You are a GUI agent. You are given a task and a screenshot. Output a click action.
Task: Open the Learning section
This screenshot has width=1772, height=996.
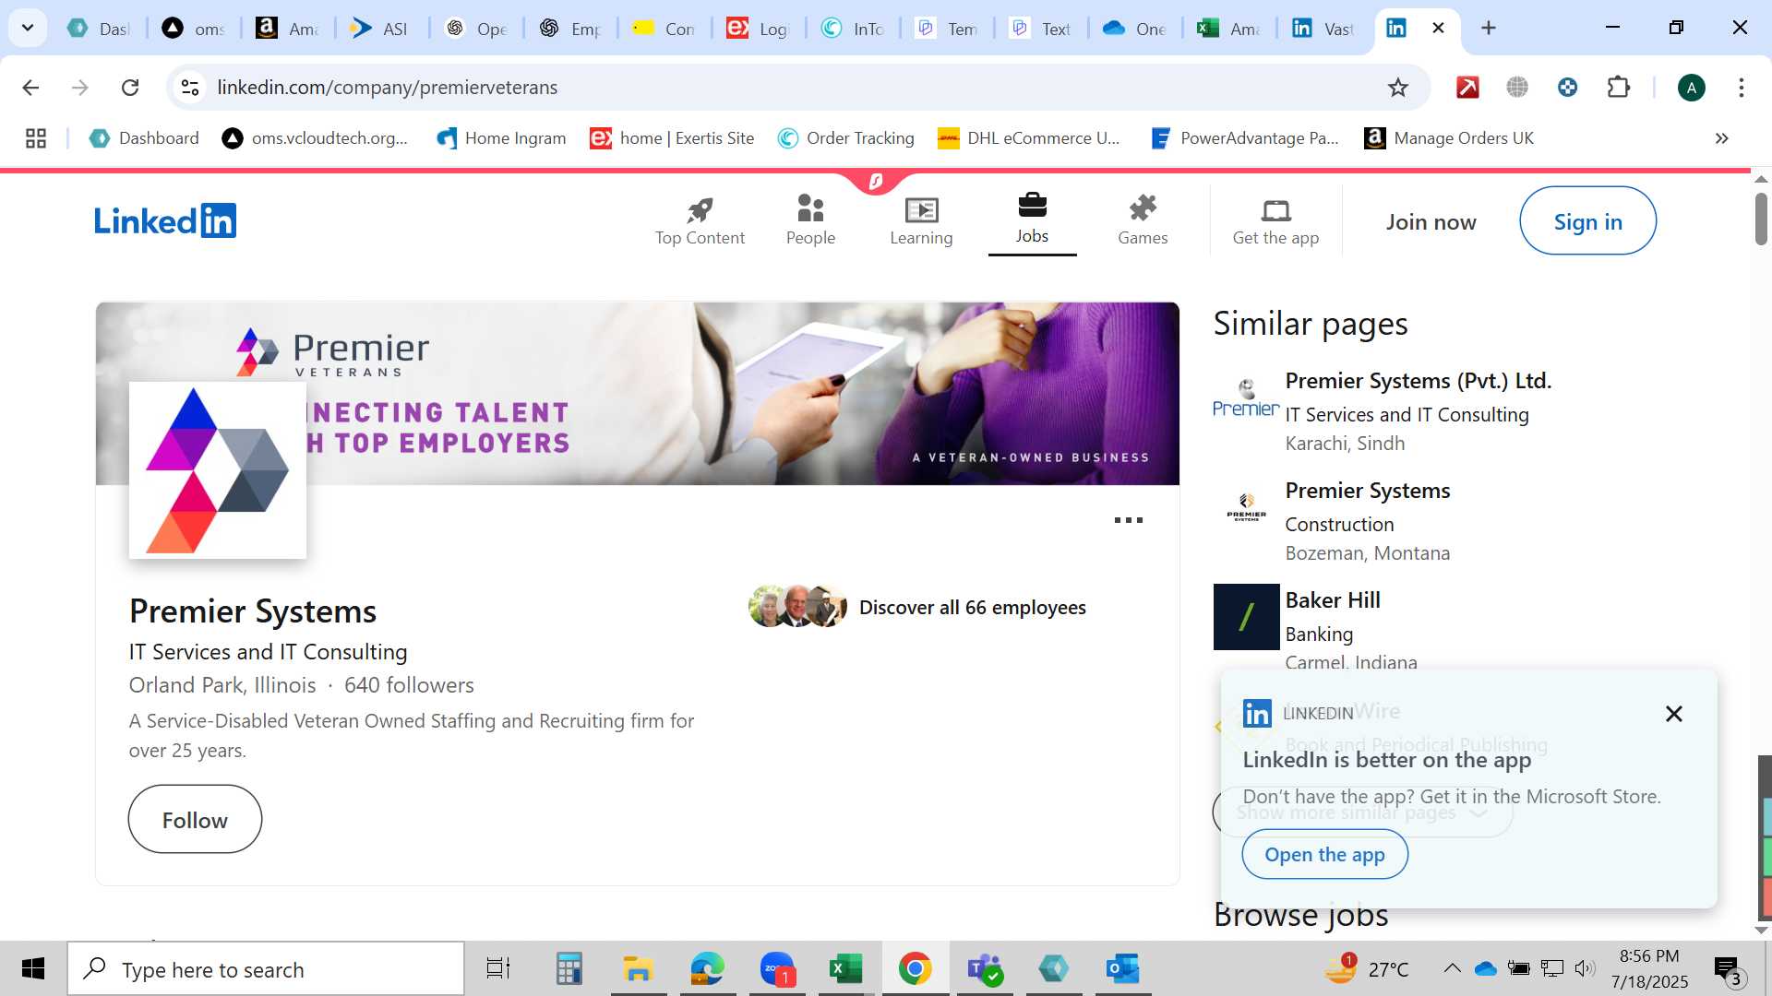(x=921, y=221)
